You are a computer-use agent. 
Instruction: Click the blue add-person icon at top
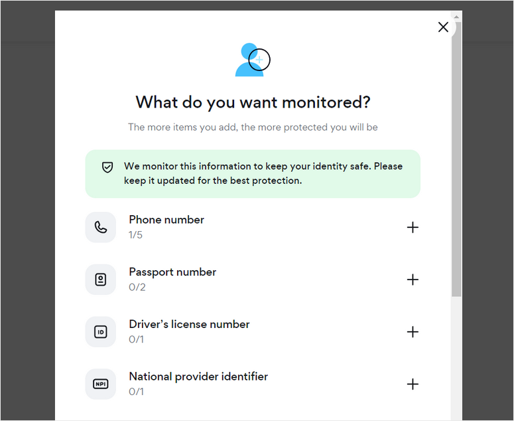pos(251,60)
